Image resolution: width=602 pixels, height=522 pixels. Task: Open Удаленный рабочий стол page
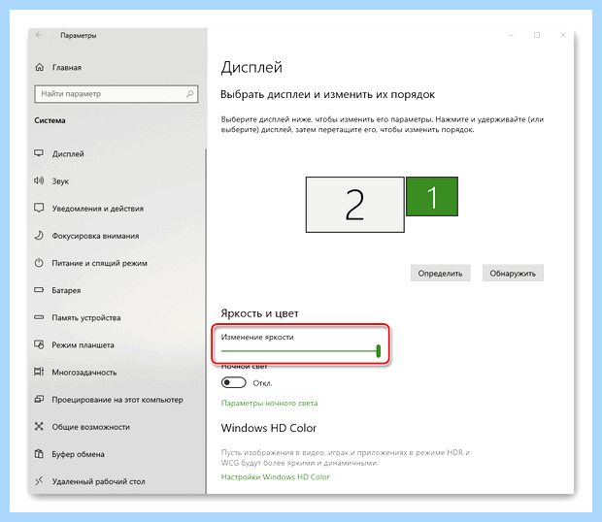point(99,481)
